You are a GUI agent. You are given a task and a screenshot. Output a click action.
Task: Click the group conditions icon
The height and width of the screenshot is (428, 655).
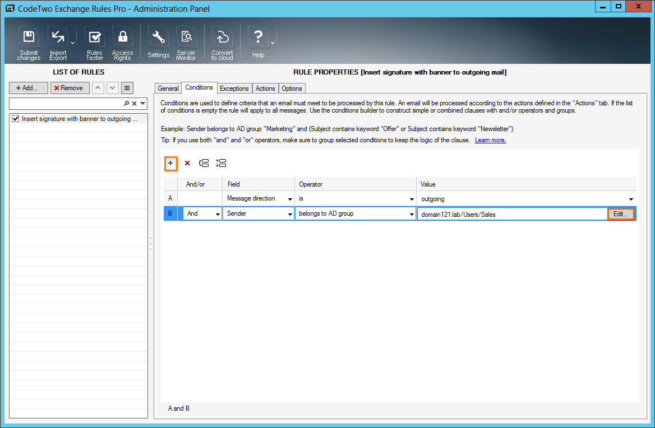(x=204, y=163)
